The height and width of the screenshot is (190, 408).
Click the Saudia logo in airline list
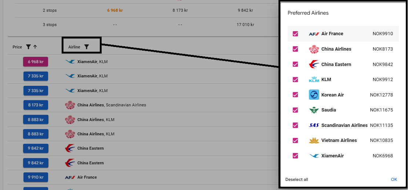(314, 110)
